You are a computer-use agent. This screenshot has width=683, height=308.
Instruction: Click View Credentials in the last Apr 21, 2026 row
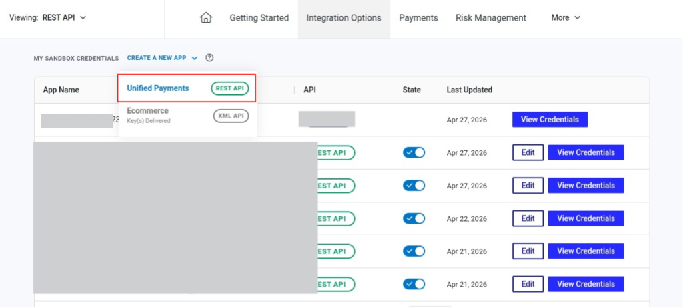click(x=586, y=285)
